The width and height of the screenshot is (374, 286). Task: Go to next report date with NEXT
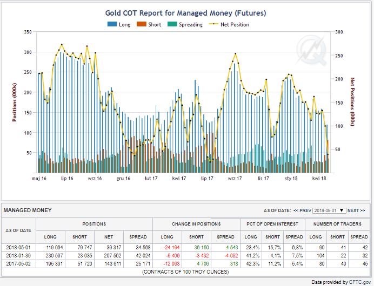(x=356, y=210)
